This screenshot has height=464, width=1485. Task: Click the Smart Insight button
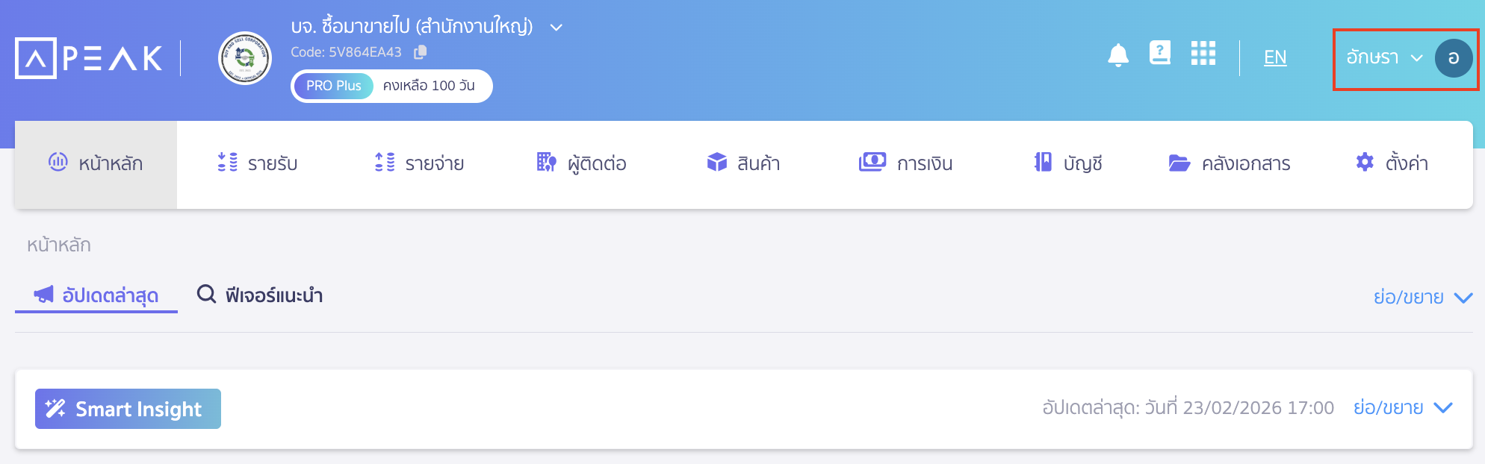(x=128, y=409)
